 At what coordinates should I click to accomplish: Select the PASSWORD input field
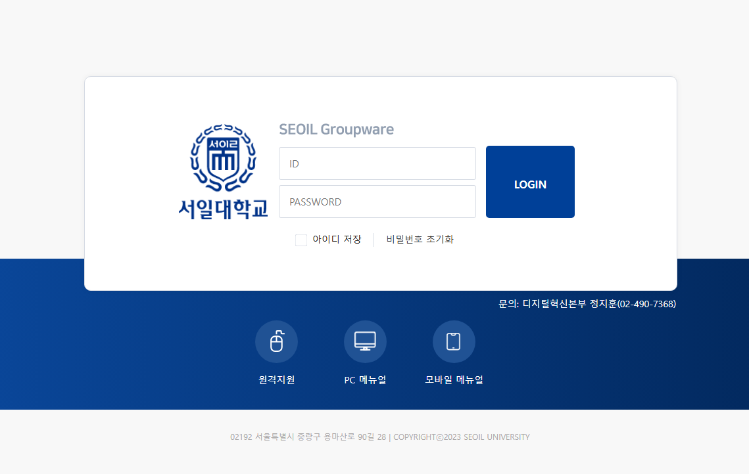(x=377, y=202)
